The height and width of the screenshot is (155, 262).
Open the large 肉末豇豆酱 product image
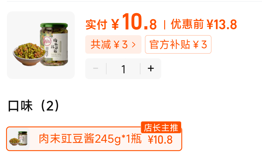(41, 45)
